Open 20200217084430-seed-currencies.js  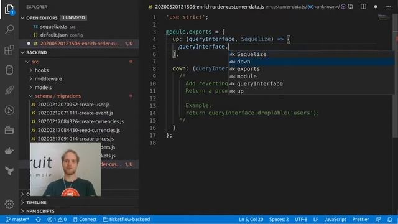79,130
